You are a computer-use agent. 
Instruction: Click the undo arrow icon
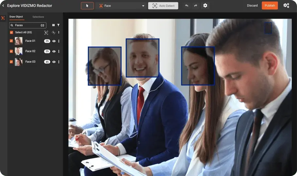187,6
